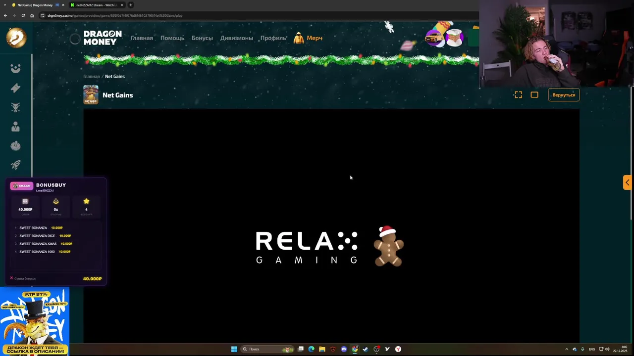This screenshot has width=634, height=356.
Task: Click the Dragon Money logo in header
Action: [102, 38]
